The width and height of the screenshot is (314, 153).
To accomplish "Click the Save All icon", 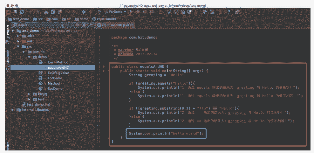I will [x=15, y=12].
